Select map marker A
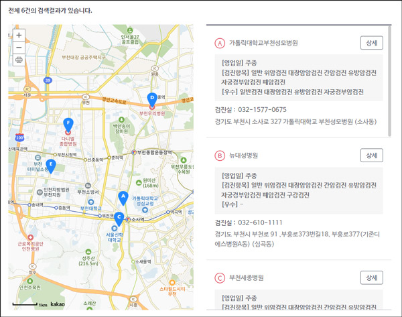The image size is (402, 317). 123,198
